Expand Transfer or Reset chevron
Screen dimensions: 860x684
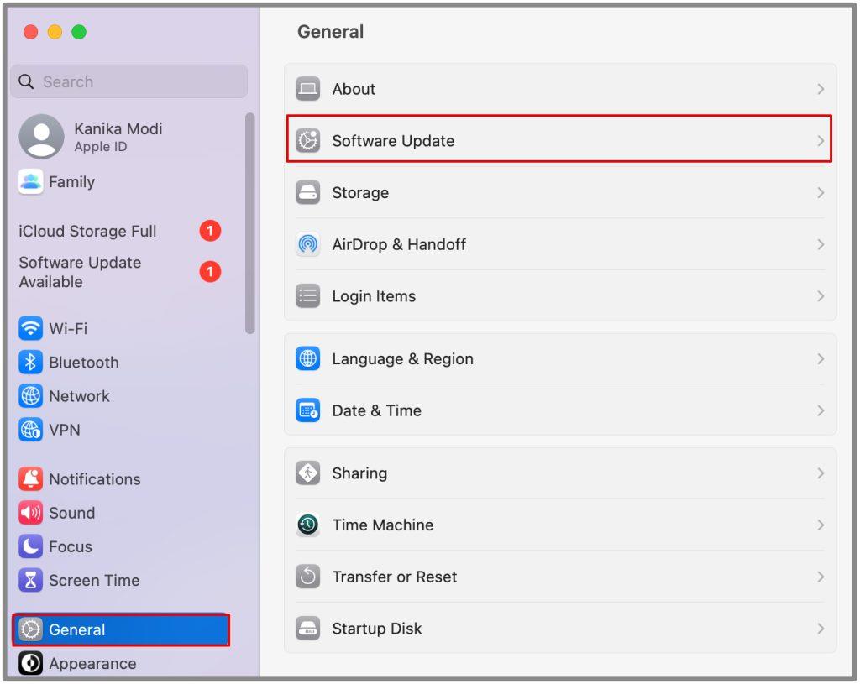point(821,577)
